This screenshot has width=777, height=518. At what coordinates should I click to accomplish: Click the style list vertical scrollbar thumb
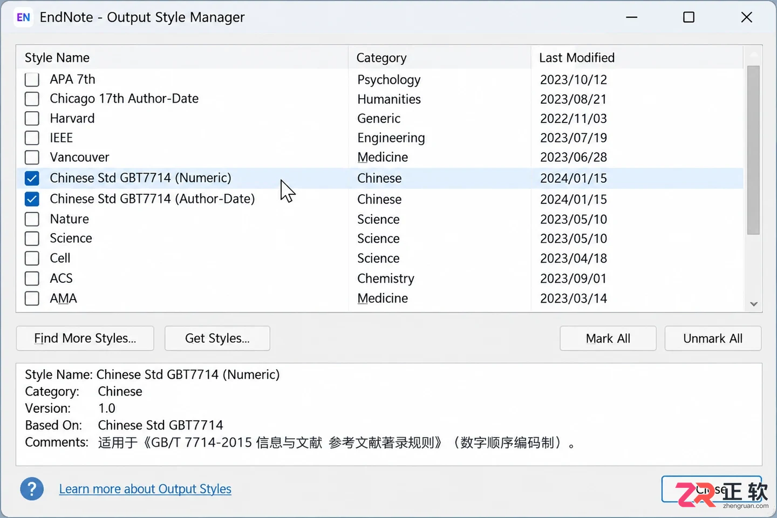(x=753, y=150)
